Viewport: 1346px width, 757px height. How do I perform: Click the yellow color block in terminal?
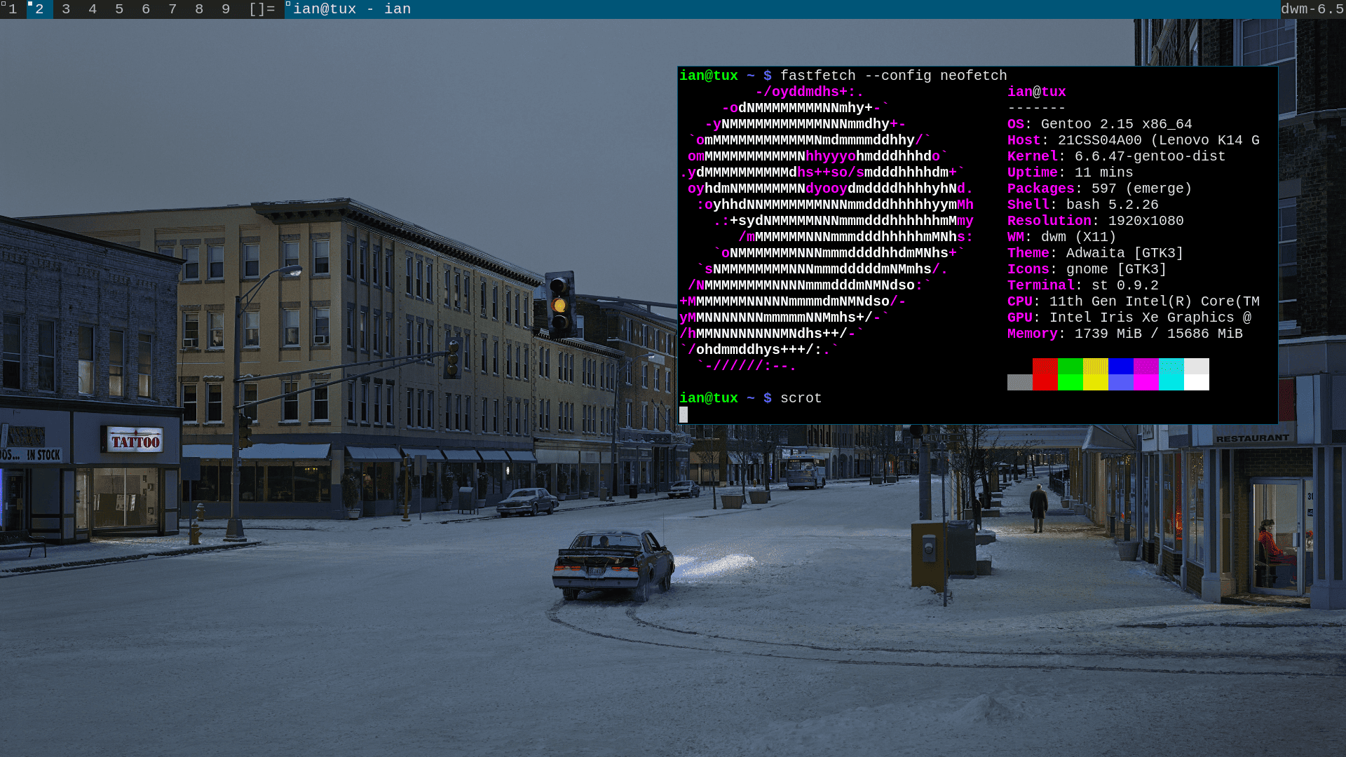(x=1095, y=374)
